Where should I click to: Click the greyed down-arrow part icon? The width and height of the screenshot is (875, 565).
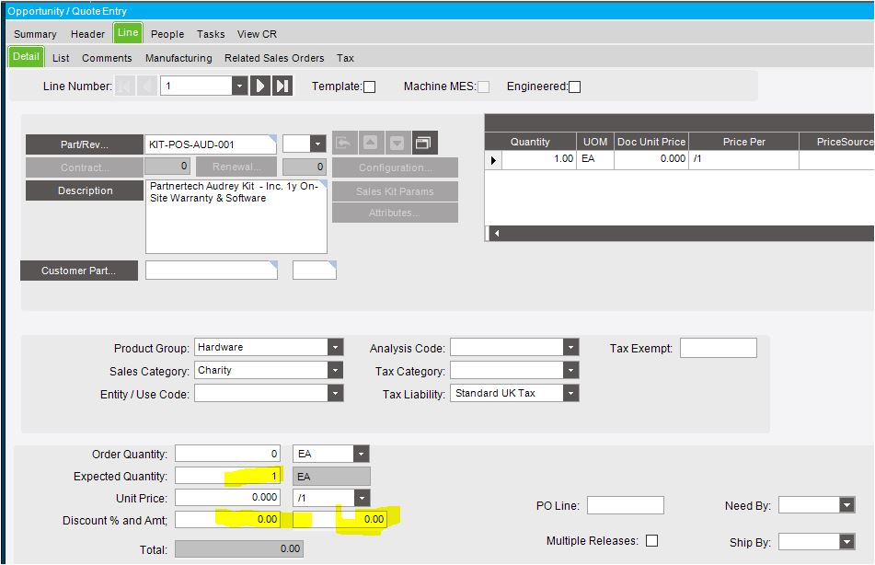pyautogui.click(x=397, y=143)
